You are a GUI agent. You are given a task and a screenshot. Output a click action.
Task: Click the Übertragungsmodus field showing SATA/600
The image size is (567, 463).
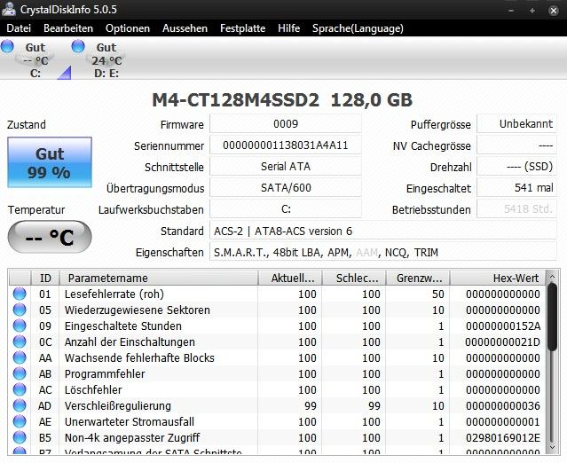click(286, 187)
